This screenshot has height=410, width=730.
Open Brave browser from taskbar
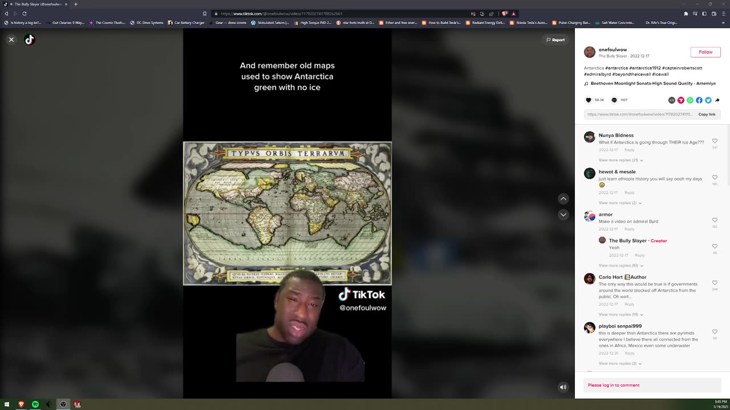click(x=21, y=404)
